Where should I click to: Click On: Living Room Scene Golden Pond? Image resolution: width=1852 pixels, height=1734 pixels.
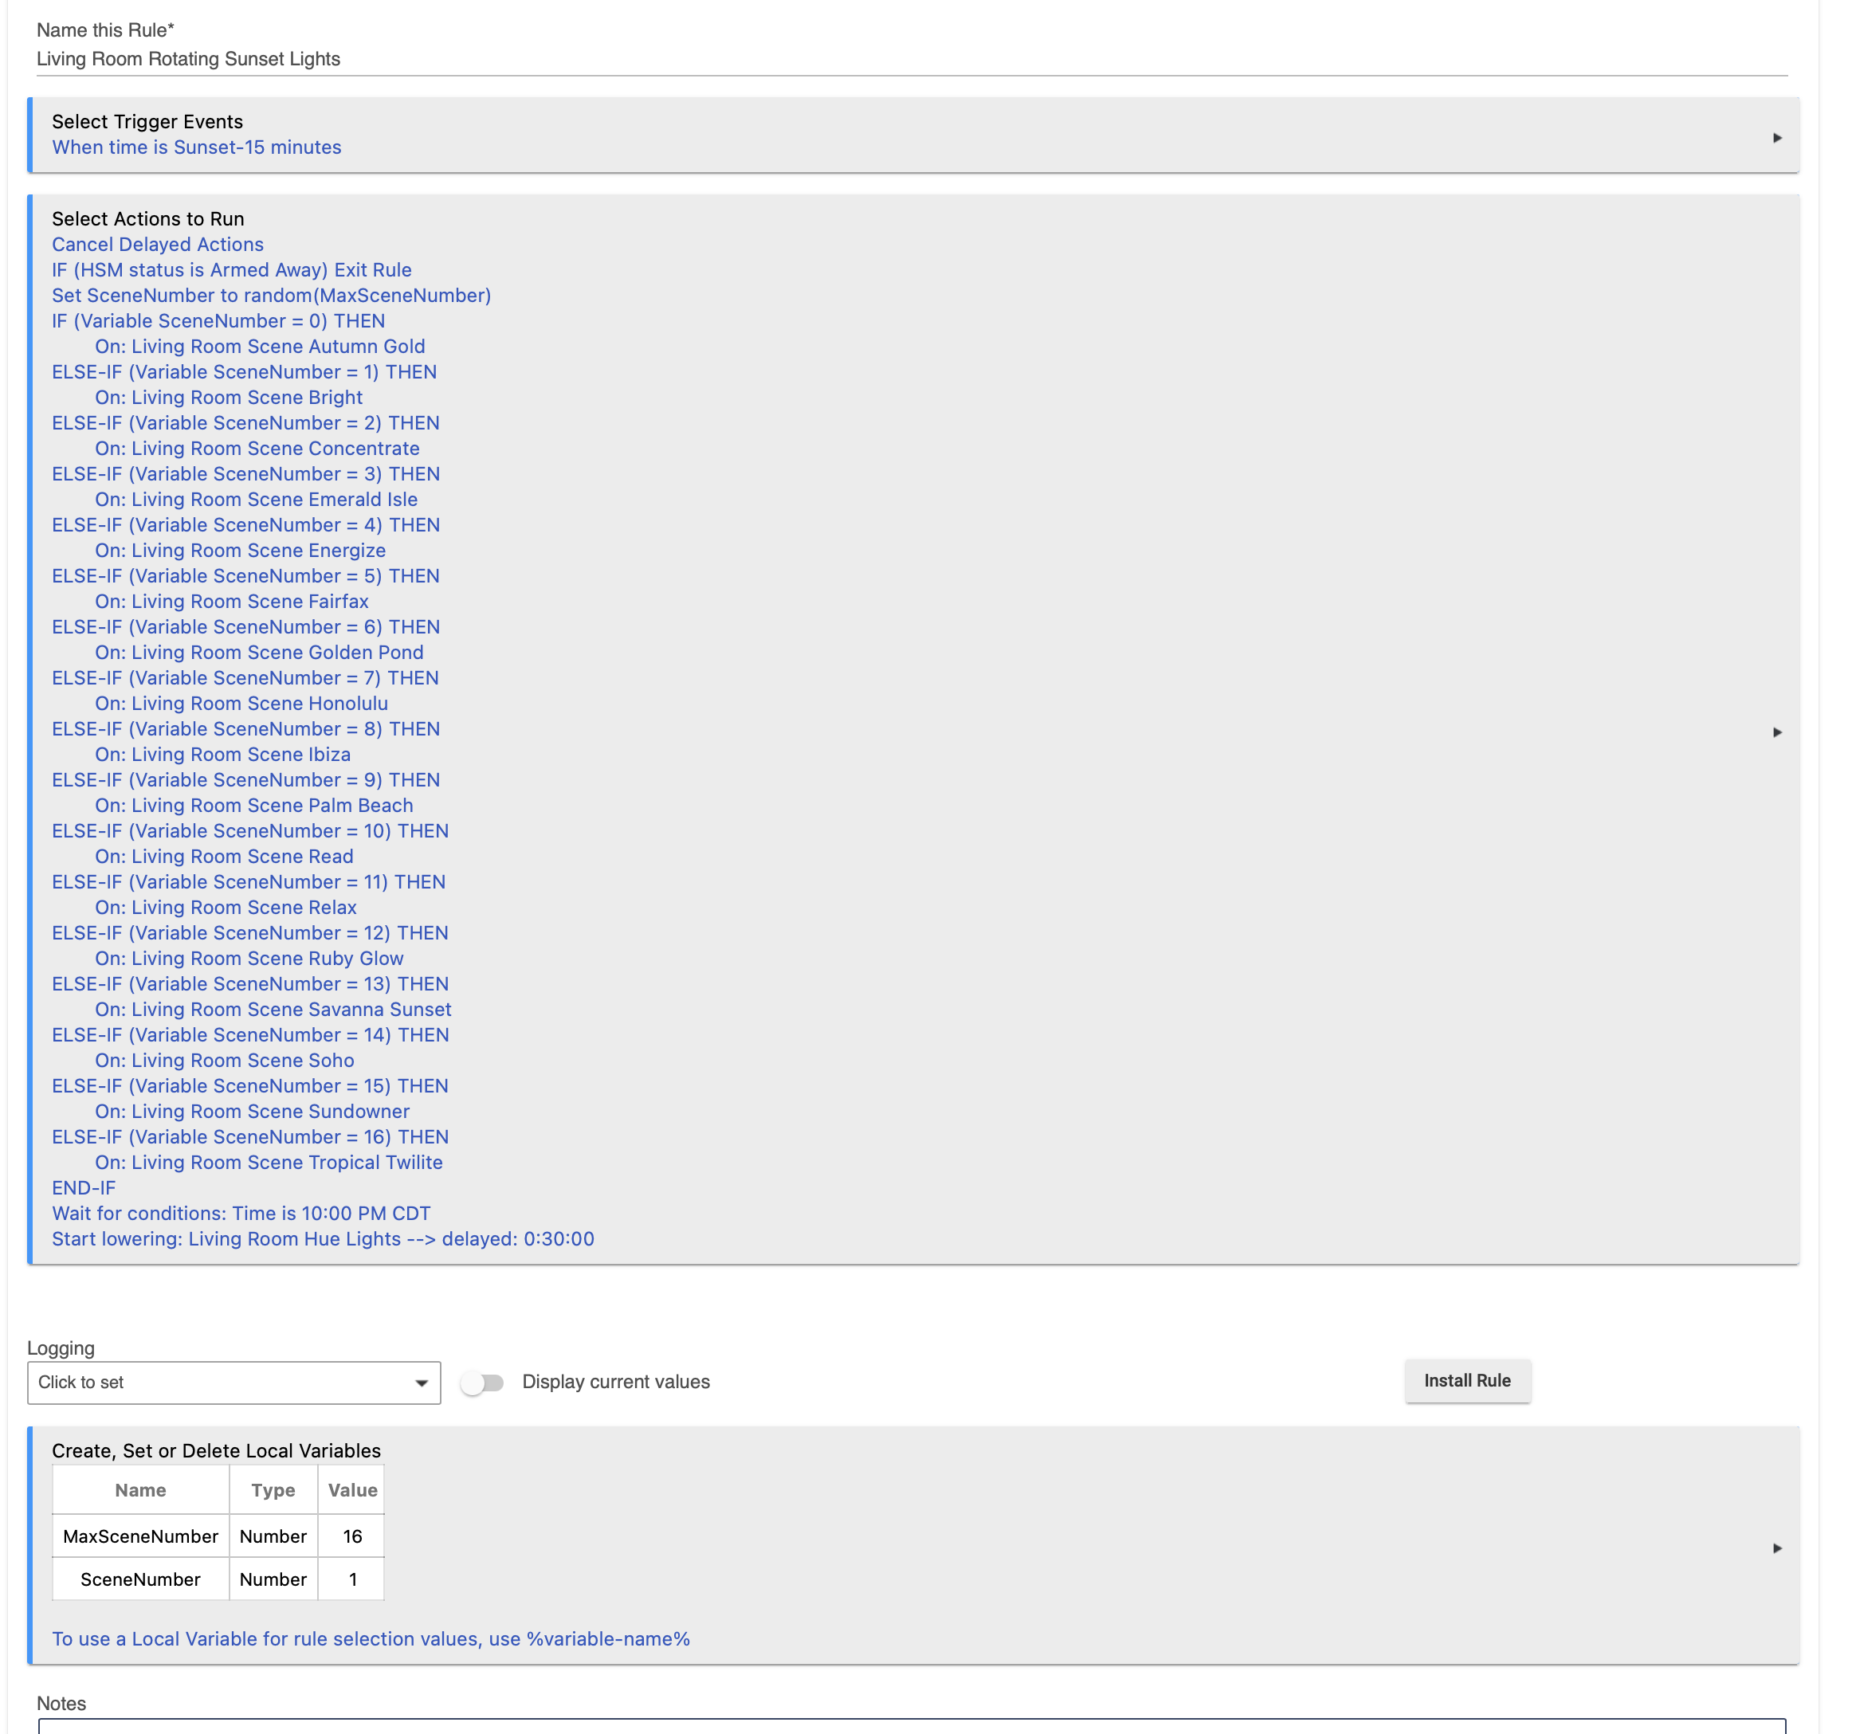coord(259,652)
